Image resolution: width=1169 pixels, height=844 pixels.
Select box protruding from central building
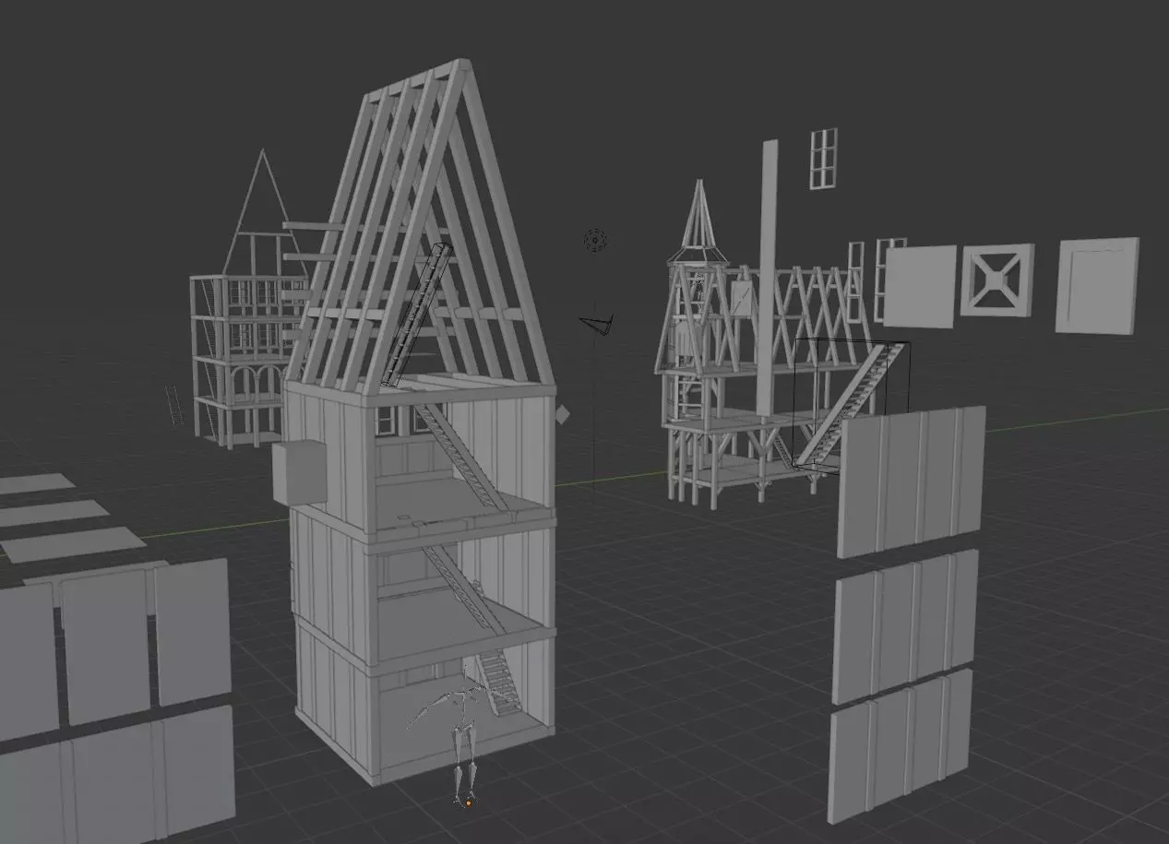point(299,471)
